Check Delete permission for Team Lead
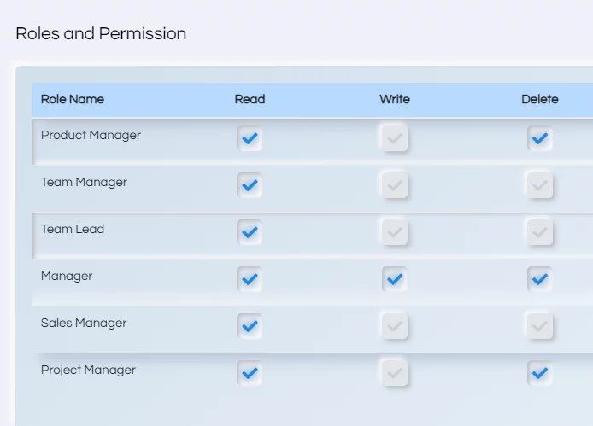This screenshot has height=426, width=593. click(x=540, y=232)
